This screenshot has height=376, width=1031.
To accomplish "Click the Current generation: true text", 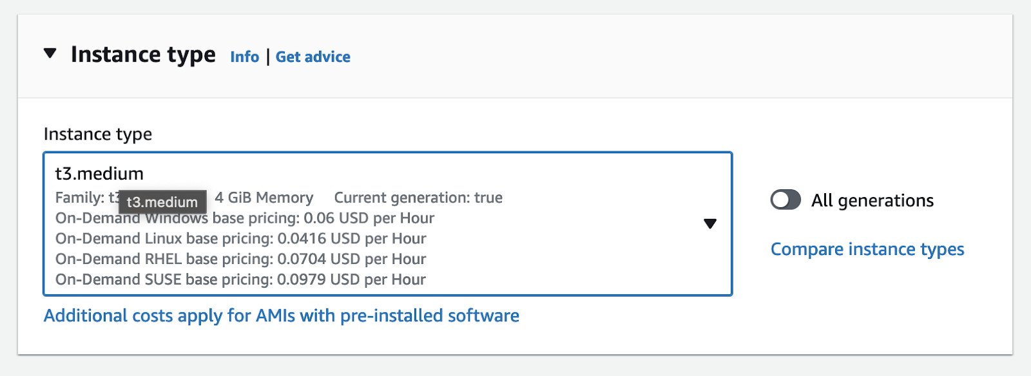I will coord(418,198).
